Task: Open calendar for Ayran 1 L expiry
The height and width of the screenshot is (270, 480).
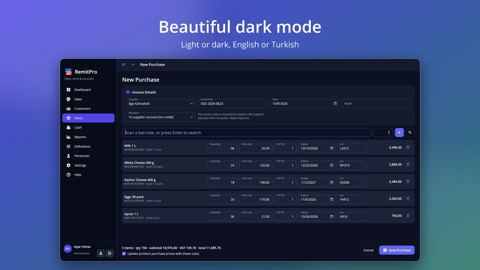Action: [331, 216]
